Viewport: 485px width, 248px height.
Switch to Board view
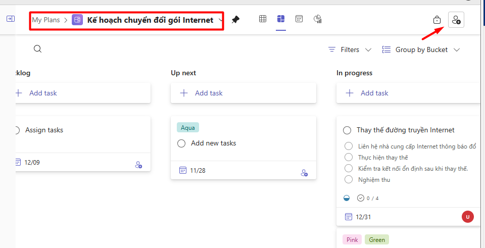pyautogui.click(x=281, y=19)
